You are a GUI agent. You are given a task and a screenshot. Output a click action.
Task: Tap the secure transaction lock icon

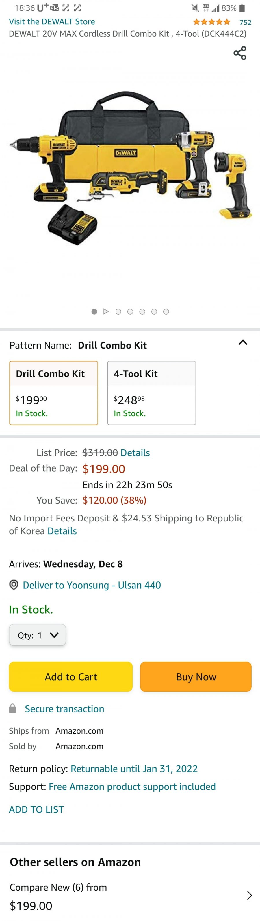pos(12,708)
